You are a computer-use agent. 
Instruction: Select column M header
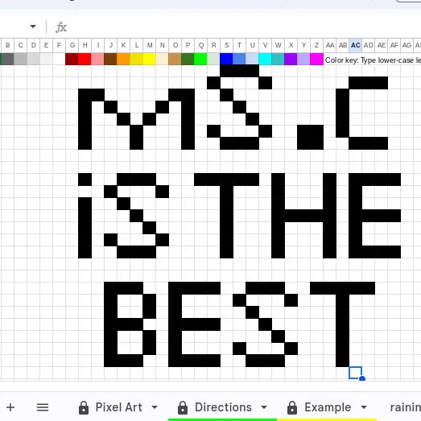(x=149, y=45)
